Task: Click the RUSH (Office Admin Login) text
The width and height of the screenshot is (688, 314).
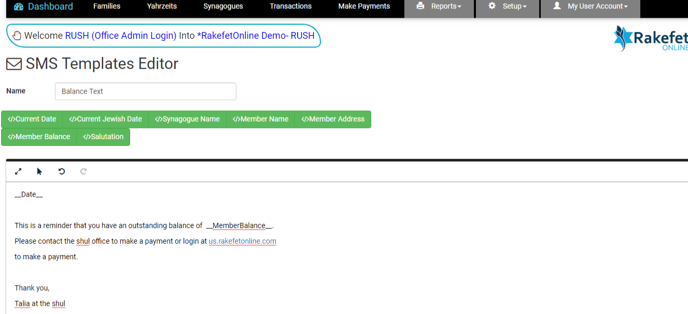Action: pos(121,36)
